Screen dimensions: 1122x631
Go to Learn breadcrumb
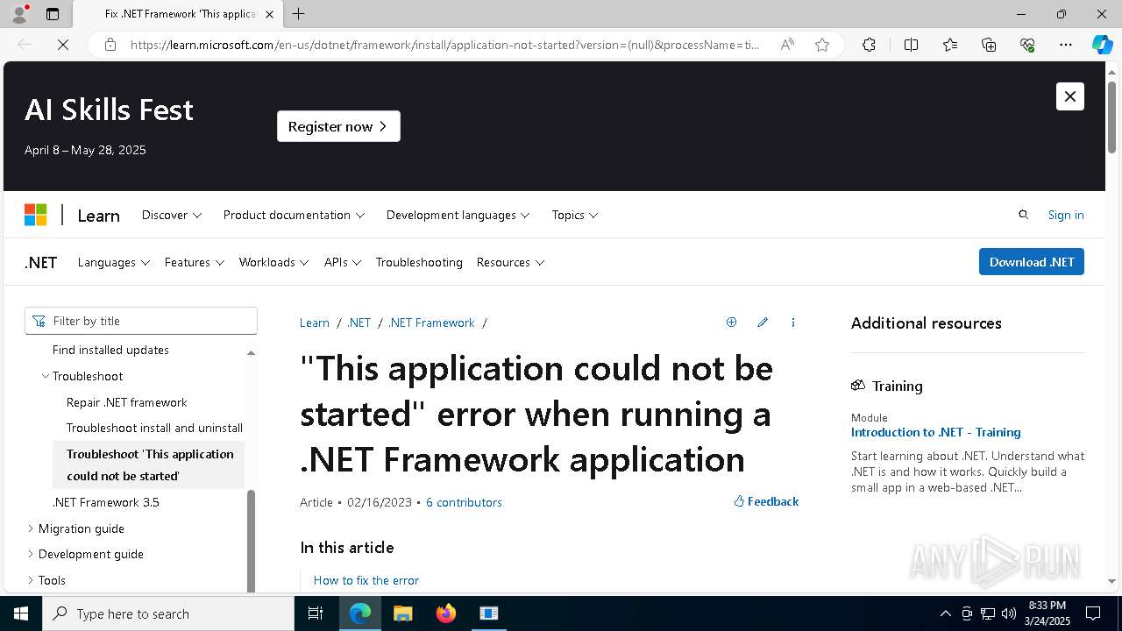coord(315,323)
